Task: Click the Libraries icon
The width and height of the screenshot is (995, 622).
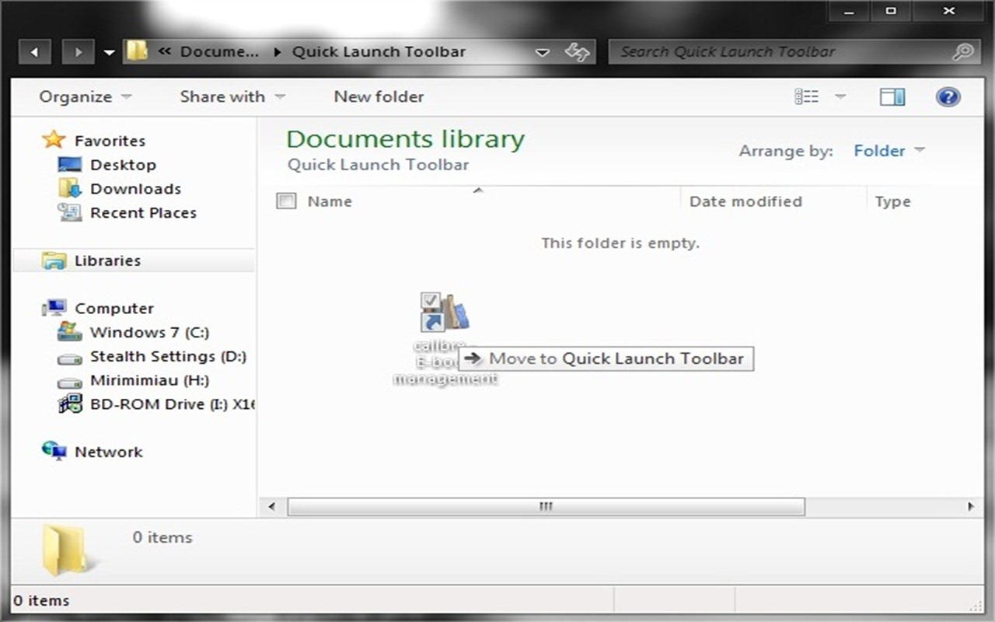Action: 54,260
